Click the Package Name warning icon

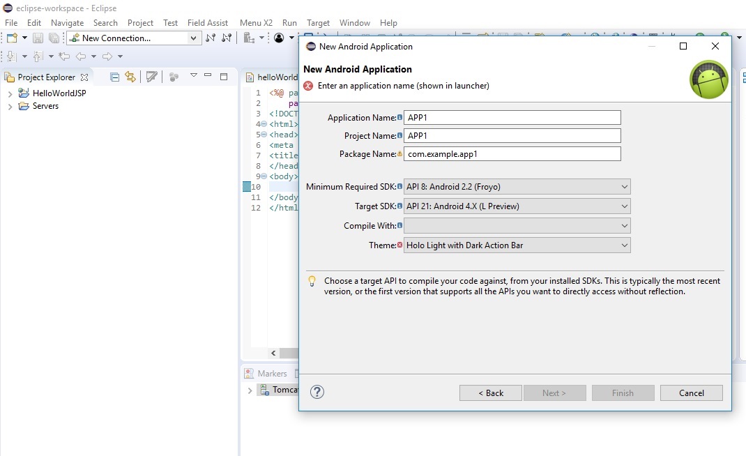click(x=399, y=154)
